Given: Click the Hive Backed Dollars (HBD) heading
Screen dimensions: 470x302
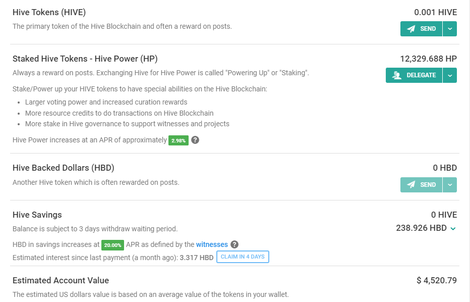Looking at the screenshot, I should [x=64, y=168].
